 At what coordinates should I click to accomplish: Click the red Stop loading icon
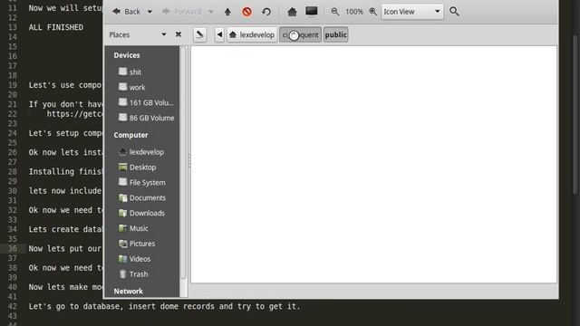[247, 12]
